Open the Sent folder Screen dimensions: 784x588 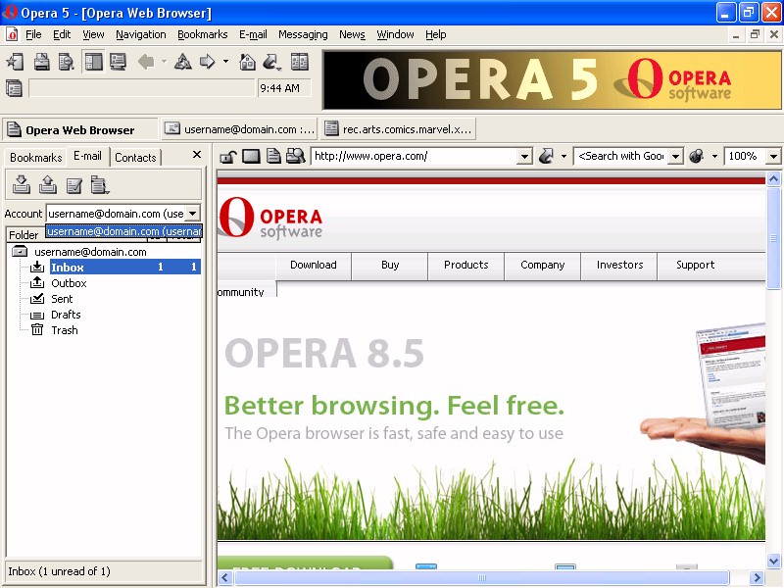click(x=62, y=299)
